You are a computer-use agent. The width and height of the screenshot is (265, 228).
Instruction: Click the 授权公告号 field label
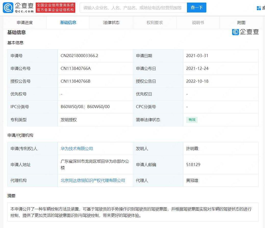tap(20, 81)
